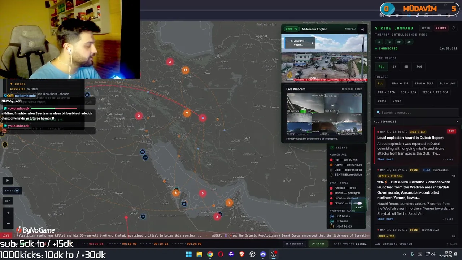Screen dimensions: 462x260
Task: Click the microphone icon in system tray
Action: tap(412, 254)
